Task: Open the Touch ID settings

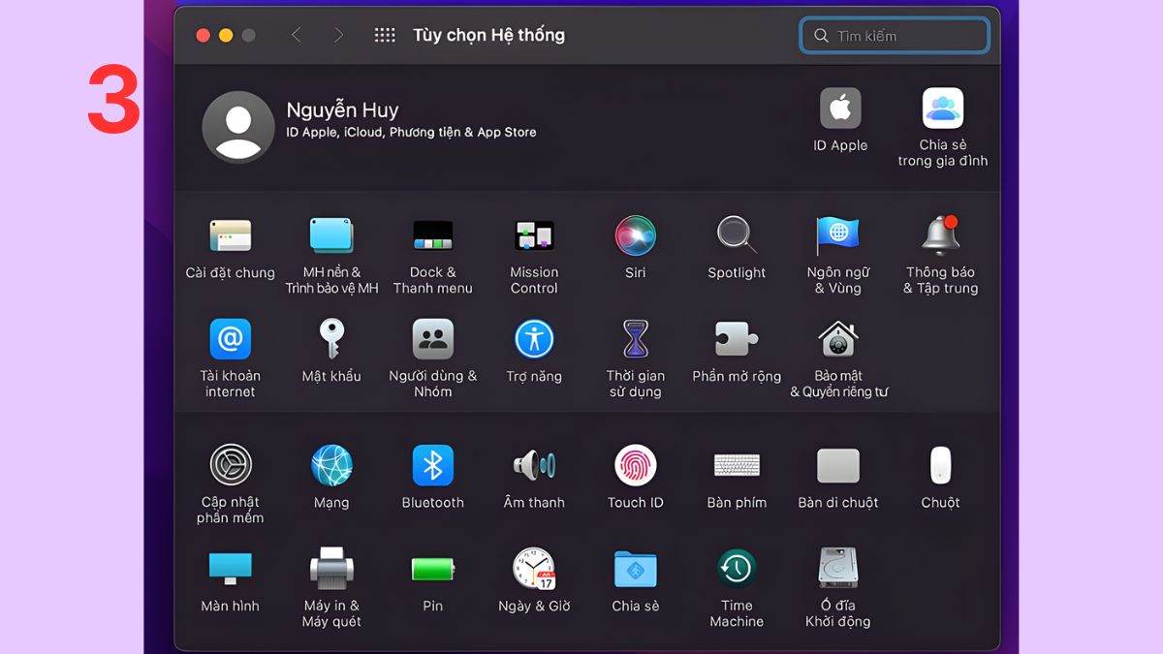Action: (636, 466)
